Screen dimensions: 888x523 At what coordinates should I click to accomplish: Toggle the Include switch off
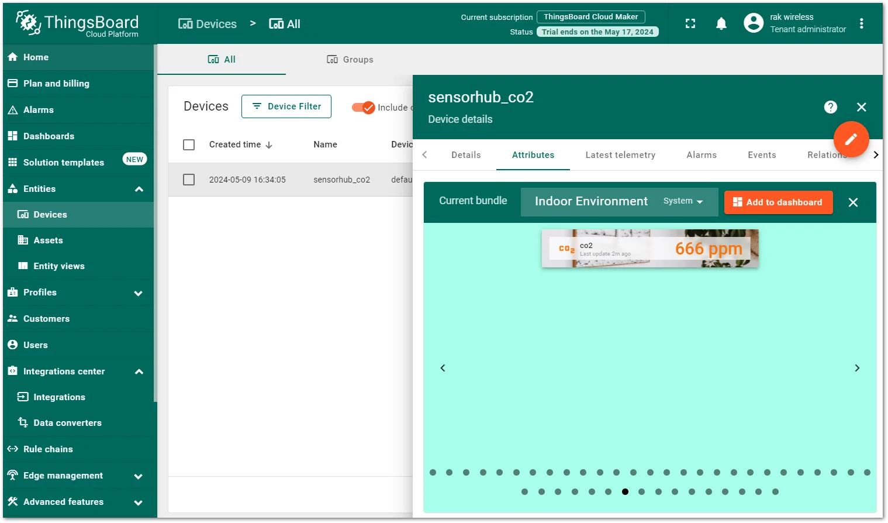[363, 108]
